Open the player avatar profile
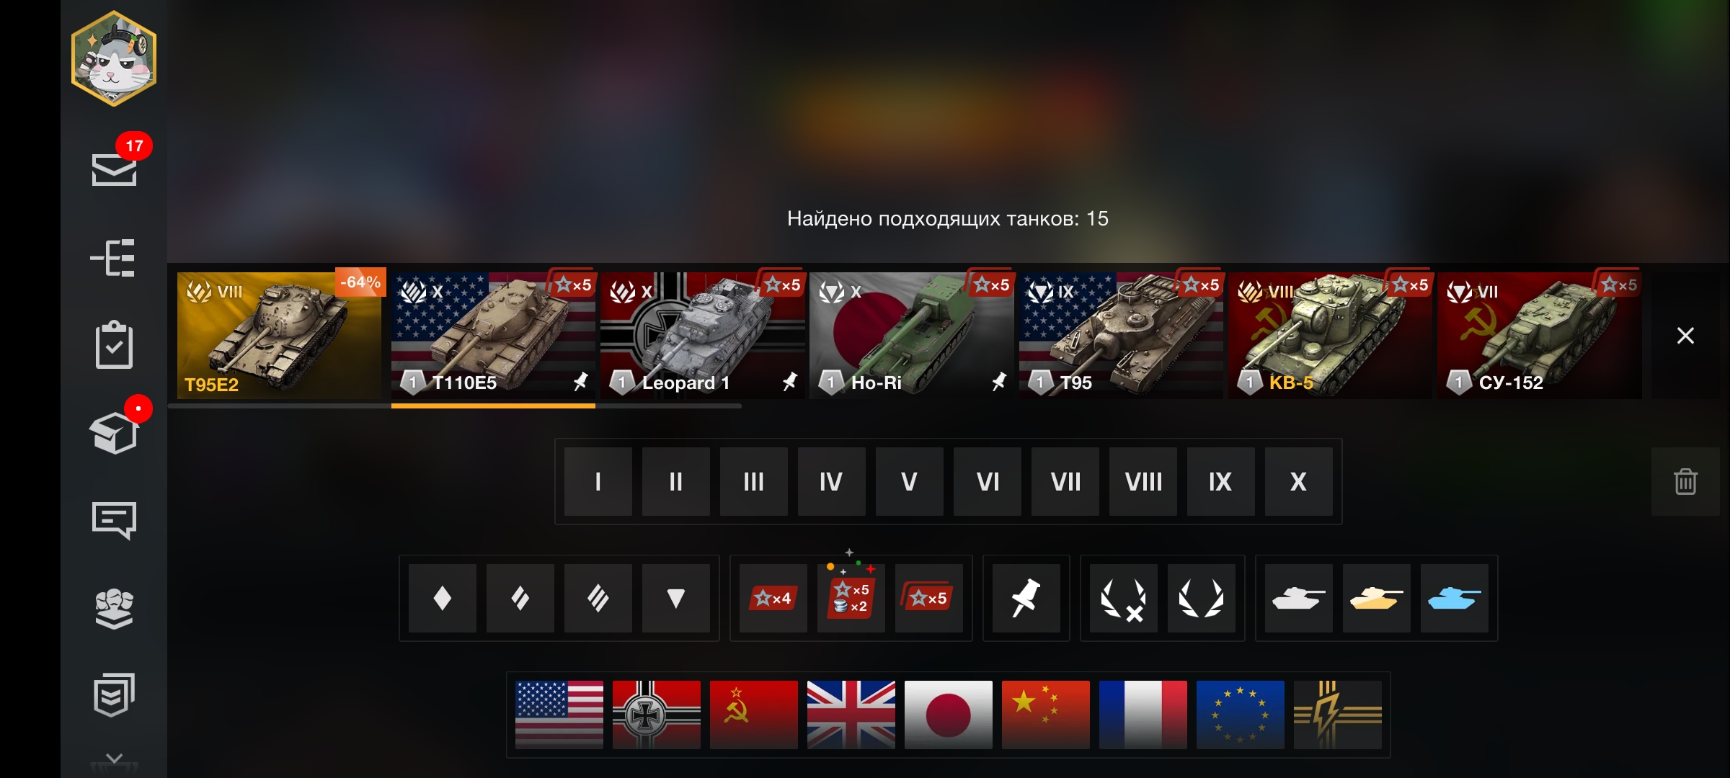 (114, 58)
